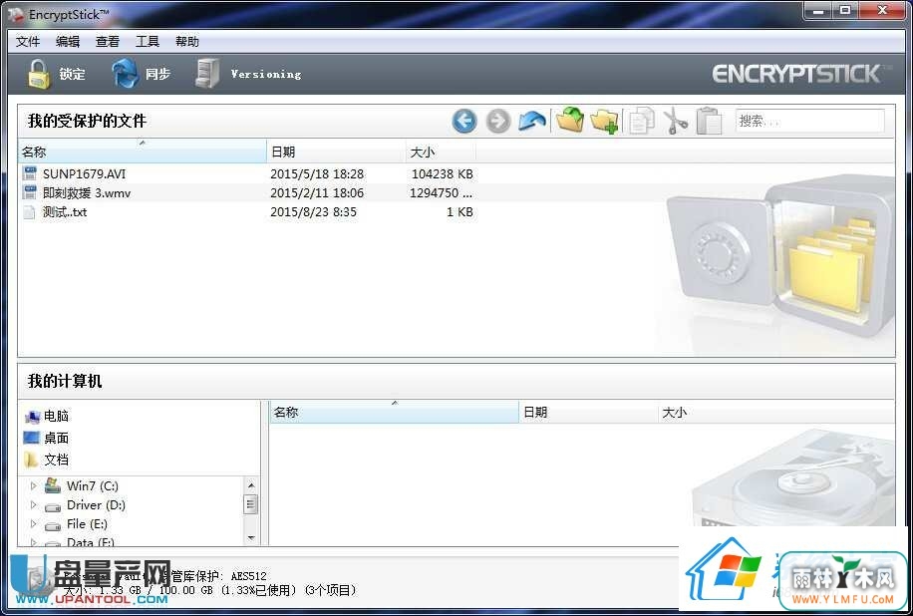Click the Driver (D:) drive icon

click(x=53, y=506)
